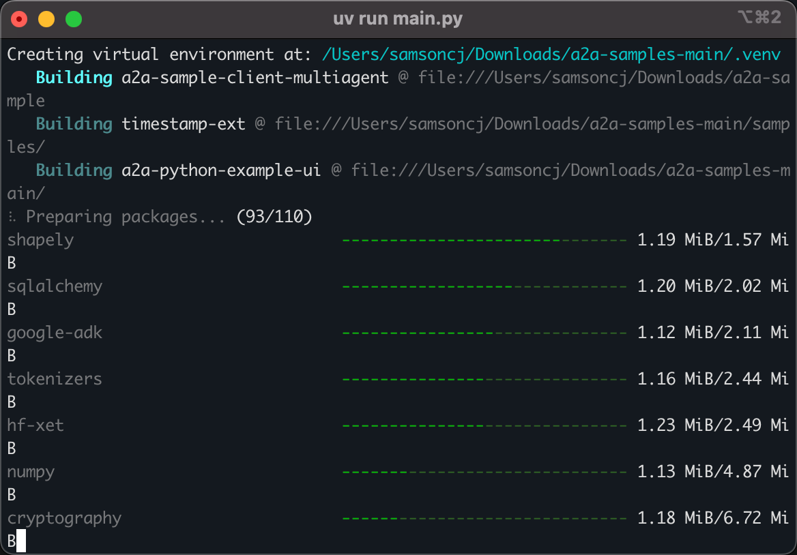The height and width of the screenshot is (555, 797).
Task: Click the sqlalchemy download progress bar
Action: pyautogui.click(x=484, y=286)
